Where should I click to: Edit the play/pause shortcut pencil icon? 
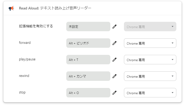pos(114,60)
